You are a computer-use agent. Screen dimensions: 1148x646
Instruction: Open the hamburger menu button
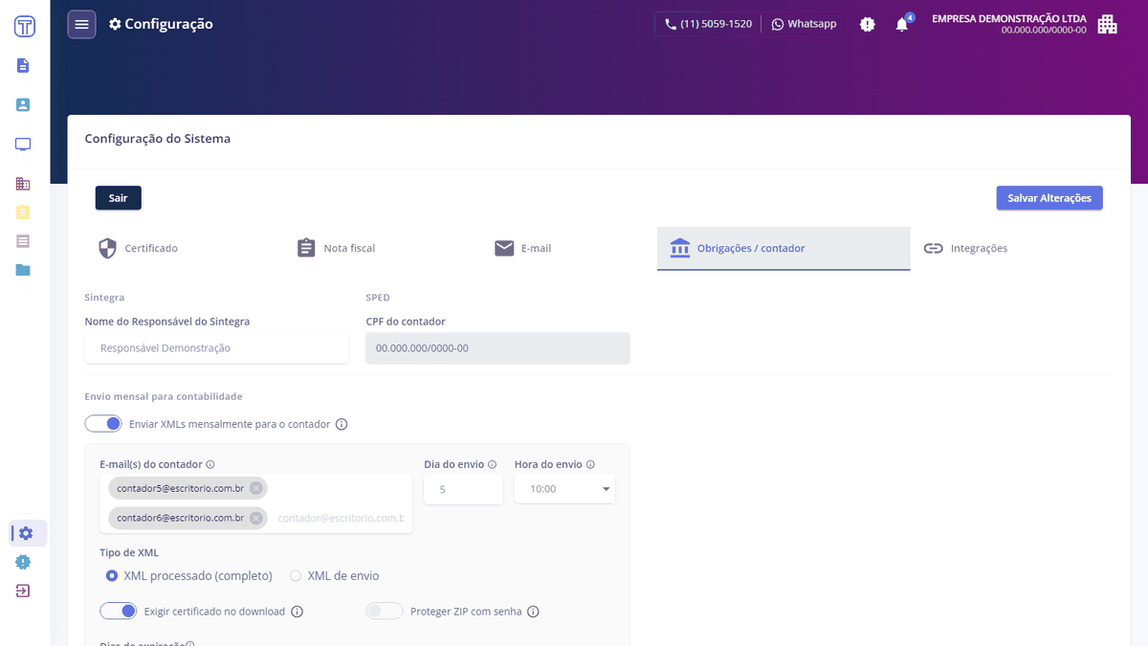coord(81,24)
